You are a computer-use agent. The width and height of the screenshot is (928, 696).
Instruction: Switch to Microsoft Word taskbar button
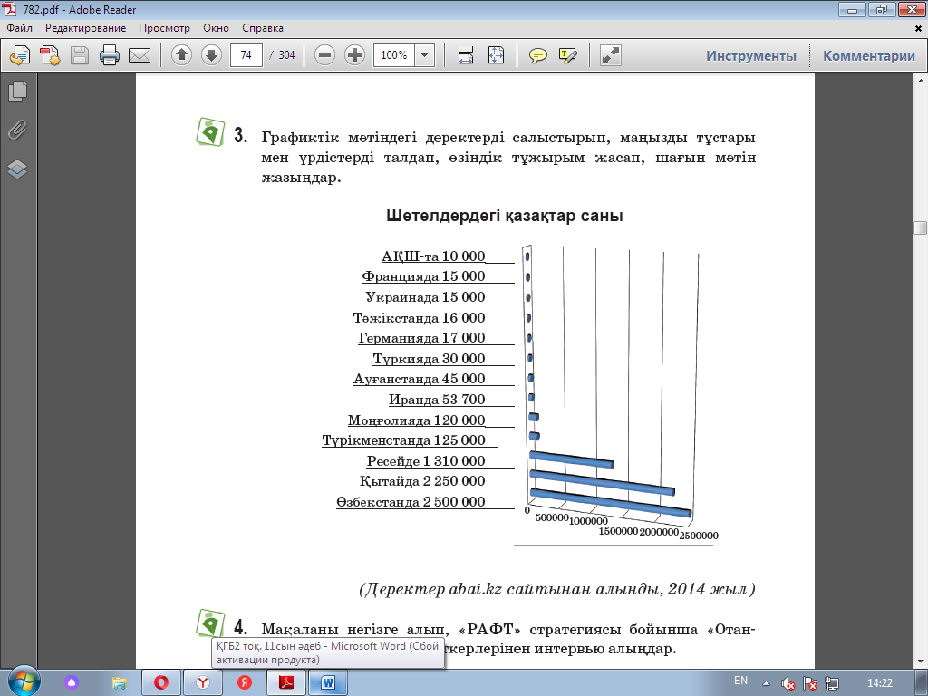tap(328, 682)
